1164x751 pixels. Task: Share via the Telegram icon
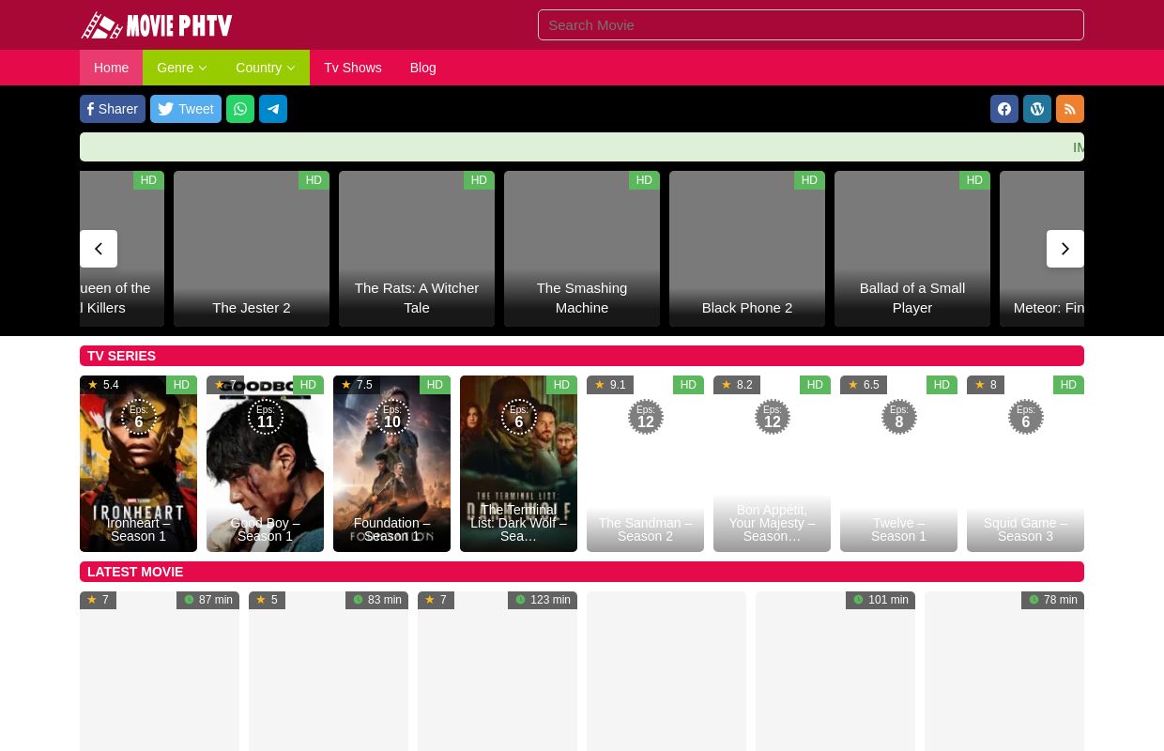273,109
